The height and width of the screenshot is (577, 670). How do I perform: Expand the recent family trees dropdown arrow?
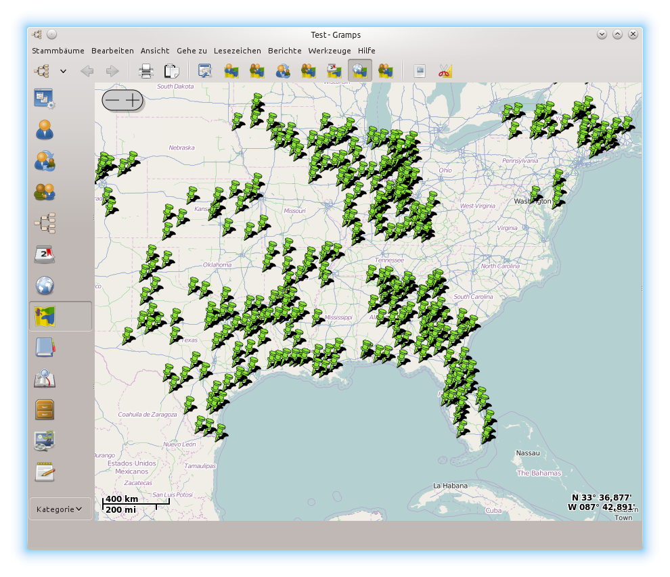tap(63, 71)
